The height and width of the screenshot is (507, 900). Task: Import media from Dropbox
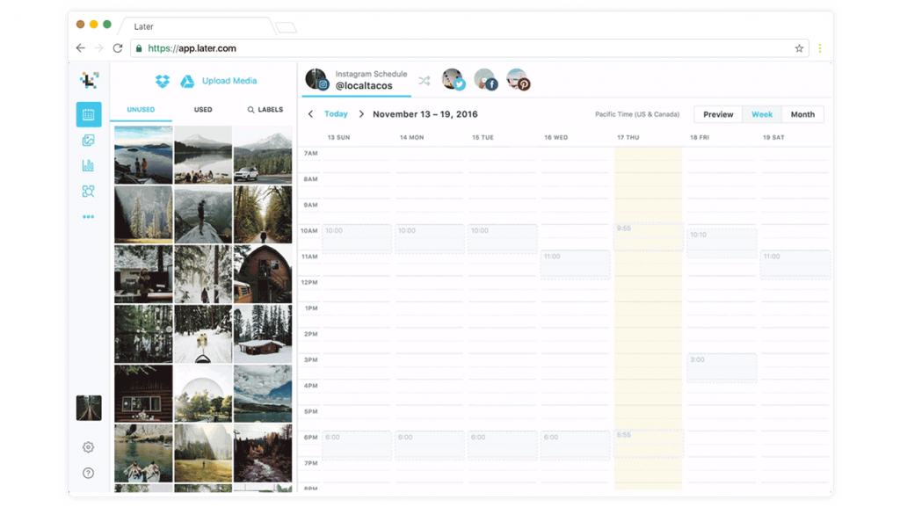(163, 81)
